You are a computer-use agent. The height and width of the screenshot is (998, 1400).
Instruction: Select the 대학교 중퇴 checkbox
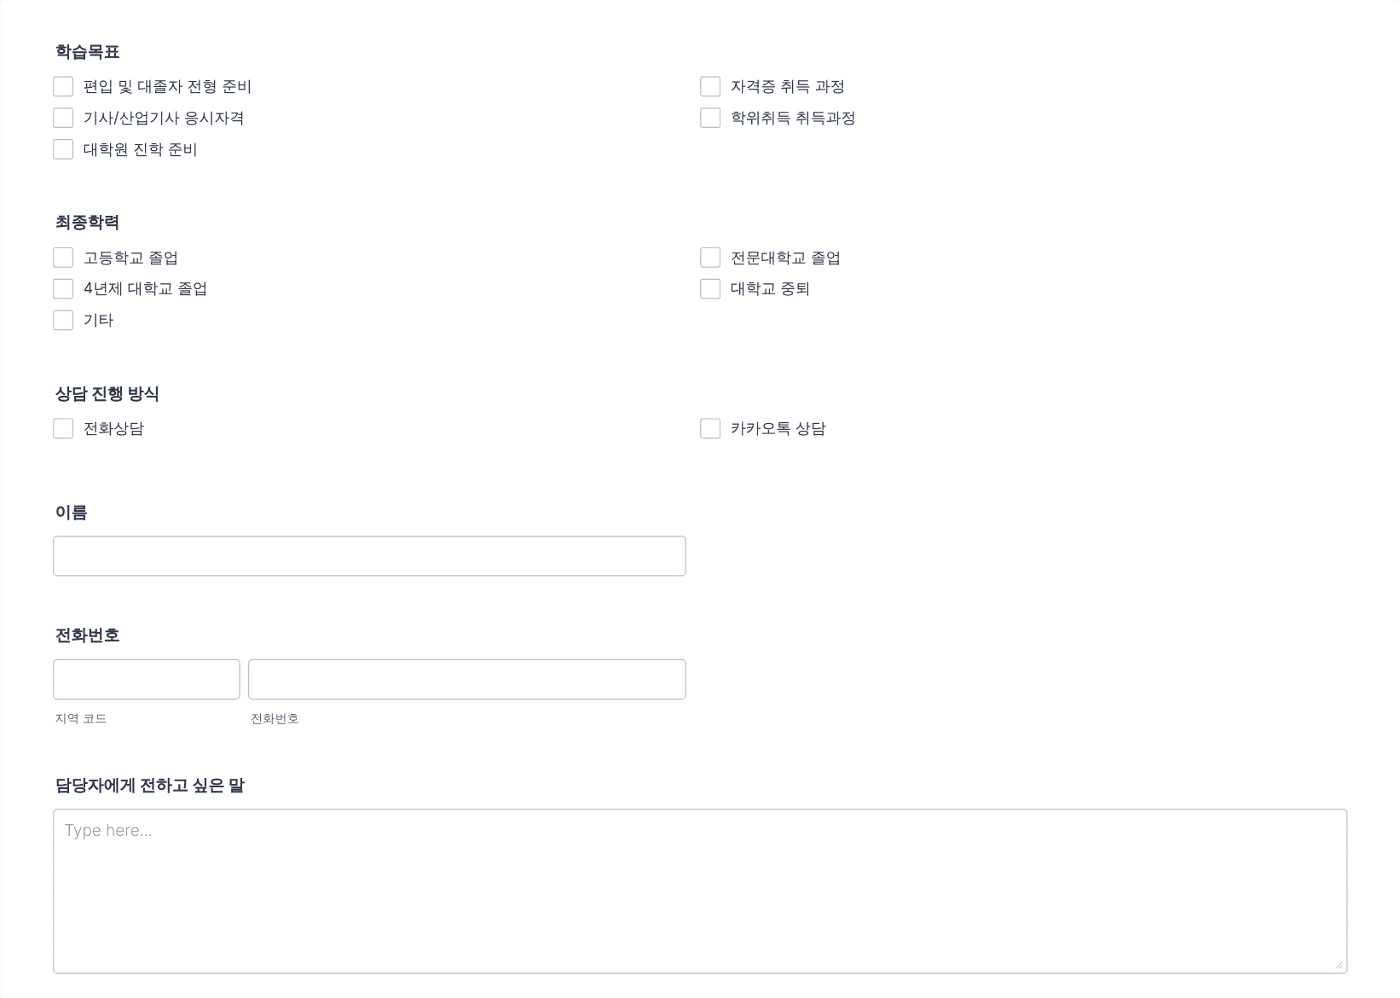(x=710, y=288)
